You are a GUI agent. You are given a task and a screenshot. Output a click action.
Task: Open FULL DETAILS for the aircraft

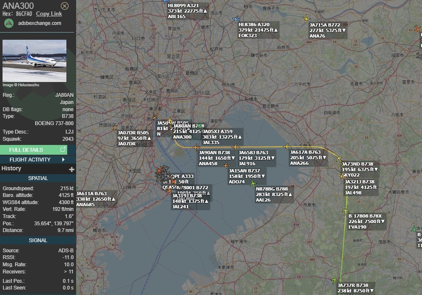(34, 150)
